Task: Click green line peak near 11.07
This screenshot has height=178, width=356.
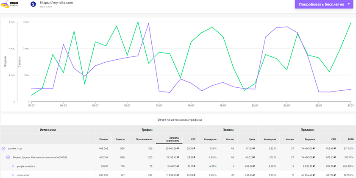Action: [138, 22]
